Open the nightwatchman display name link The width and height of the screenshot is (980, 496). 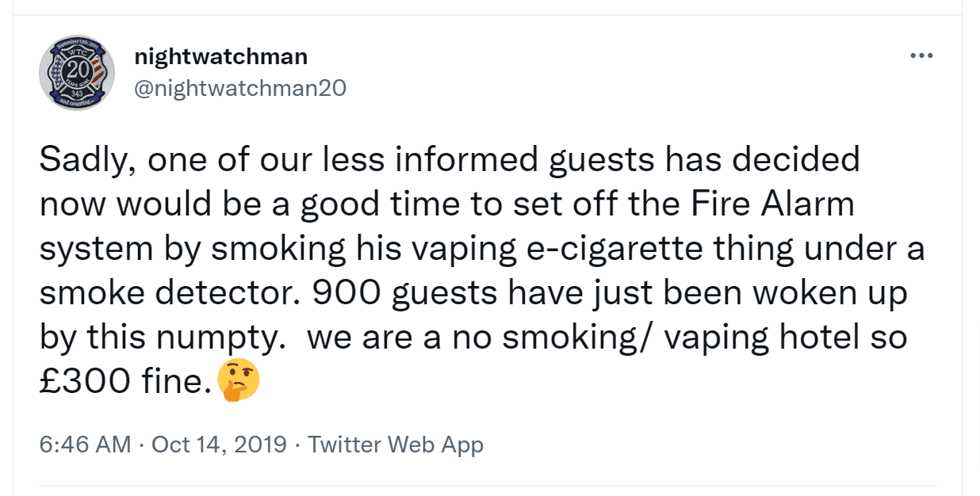click(221, 57)
